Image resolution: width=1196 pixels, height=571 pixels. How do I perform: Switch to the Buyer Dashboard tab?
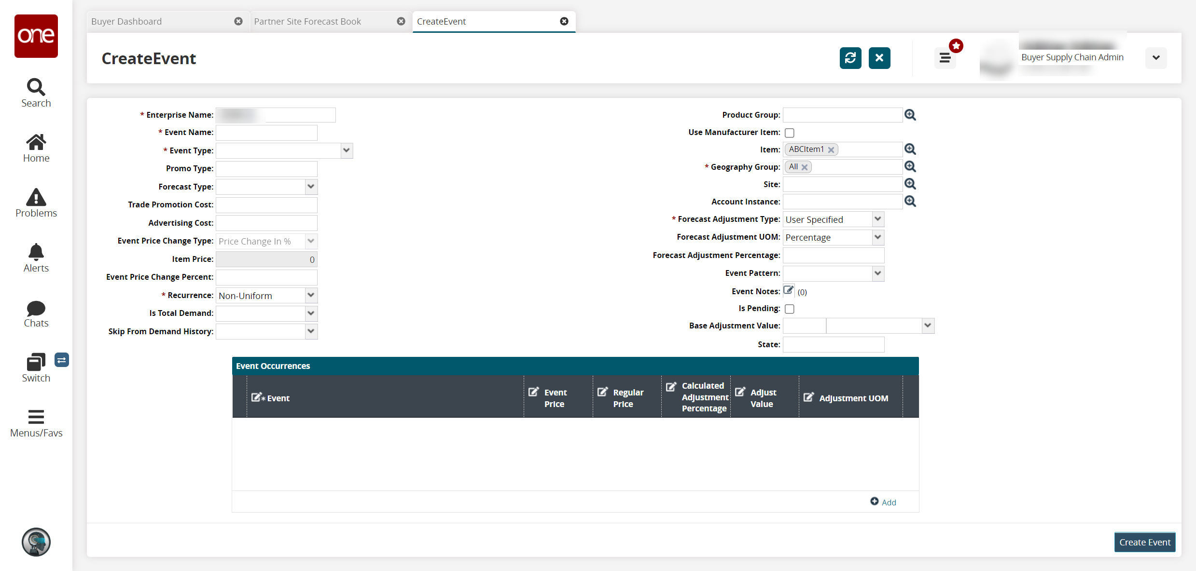coord(126,21)
